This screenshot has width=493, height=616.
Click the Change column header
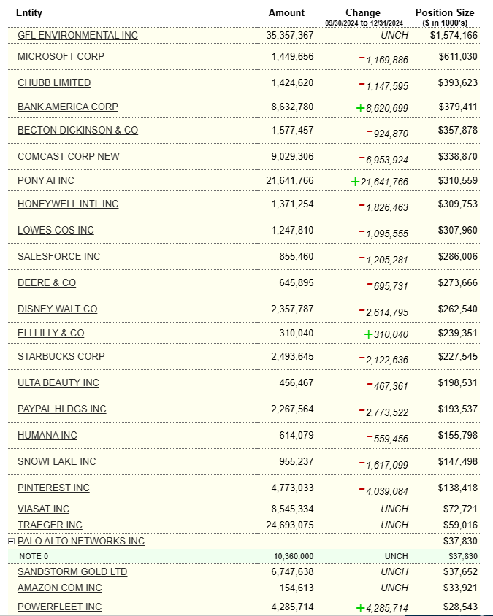(x=363, y=13)
